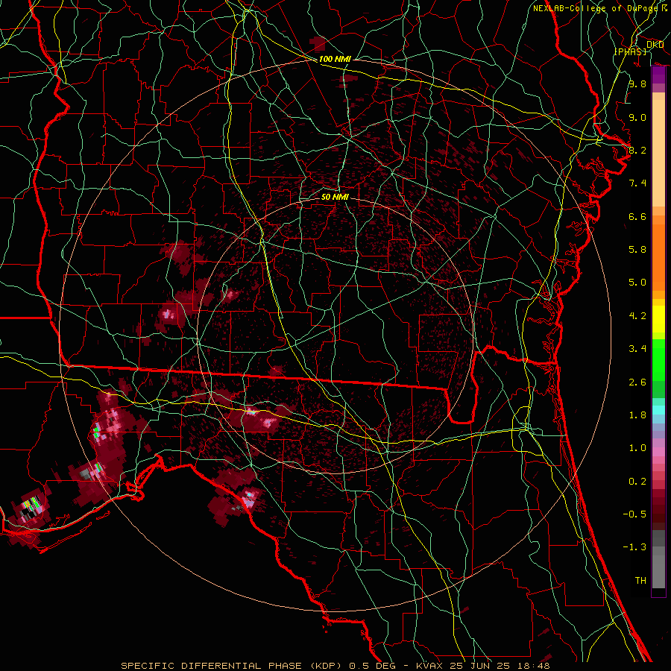The height and width of the screenshot is (671, 671).
Task: Click the 2.6 legend value
Action: (637, 382)
